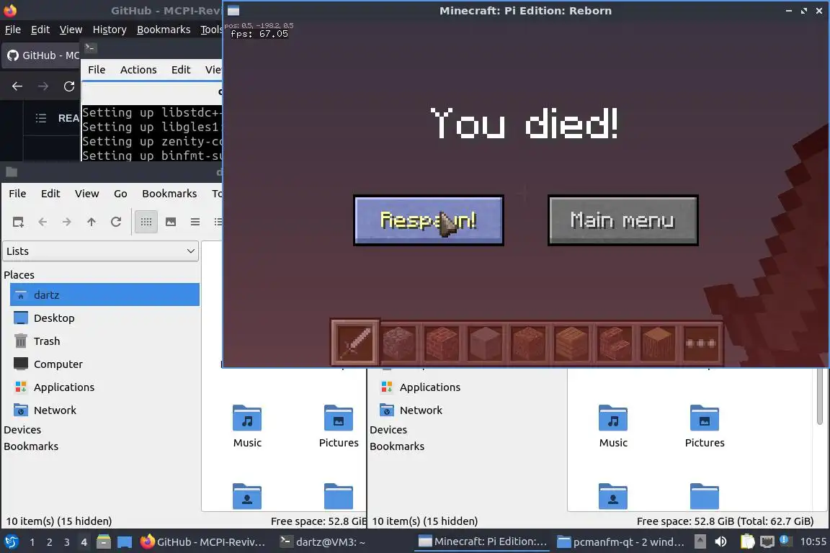Open Applications in left file manager Places
Viewport: 830px width, 553px height.
point(64,387)
